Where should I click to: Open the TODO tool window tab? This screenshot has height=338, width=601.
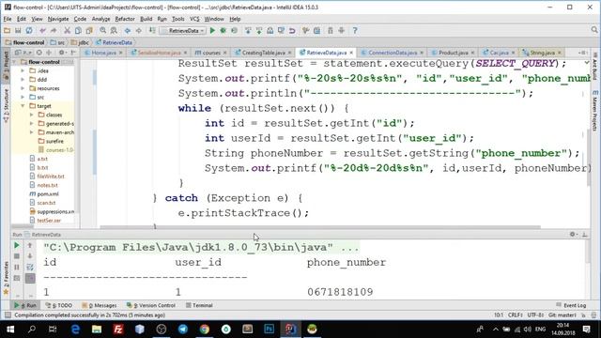coord(58,305)
